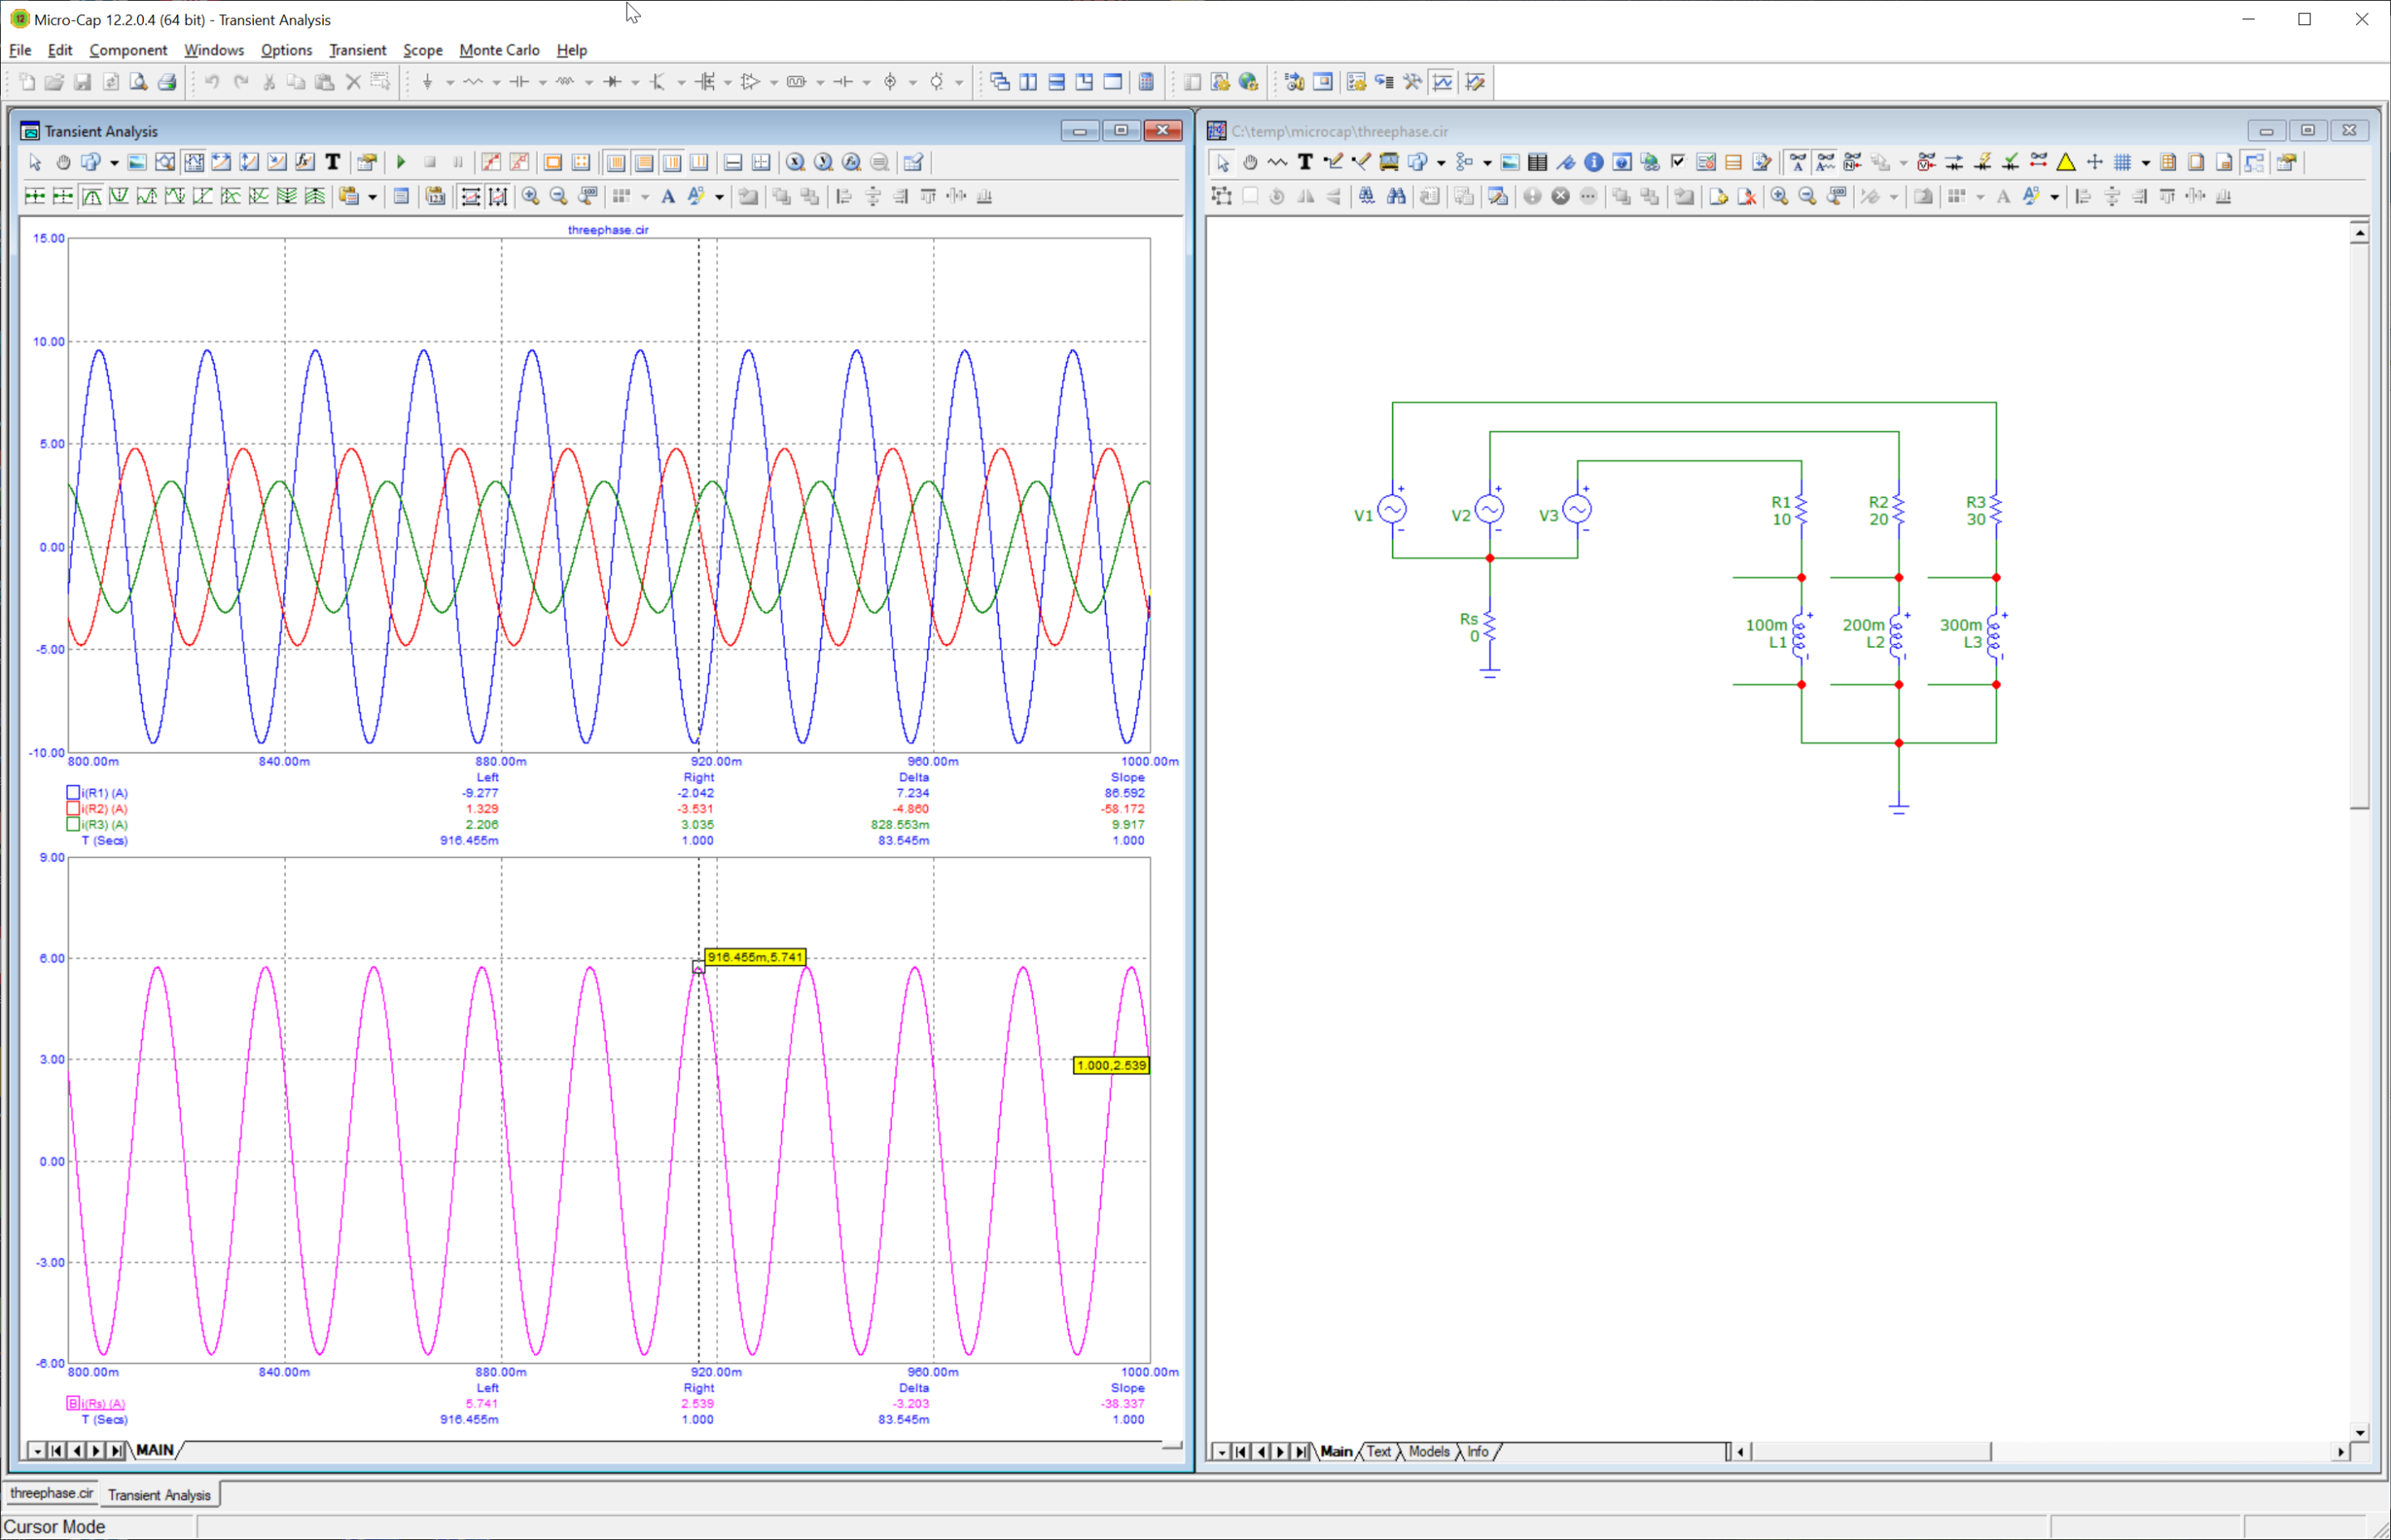The image size is (2391, 1540).
Task: Open dropdown next to clipboard icon in analysis toolbar
Action: (372, 197)
